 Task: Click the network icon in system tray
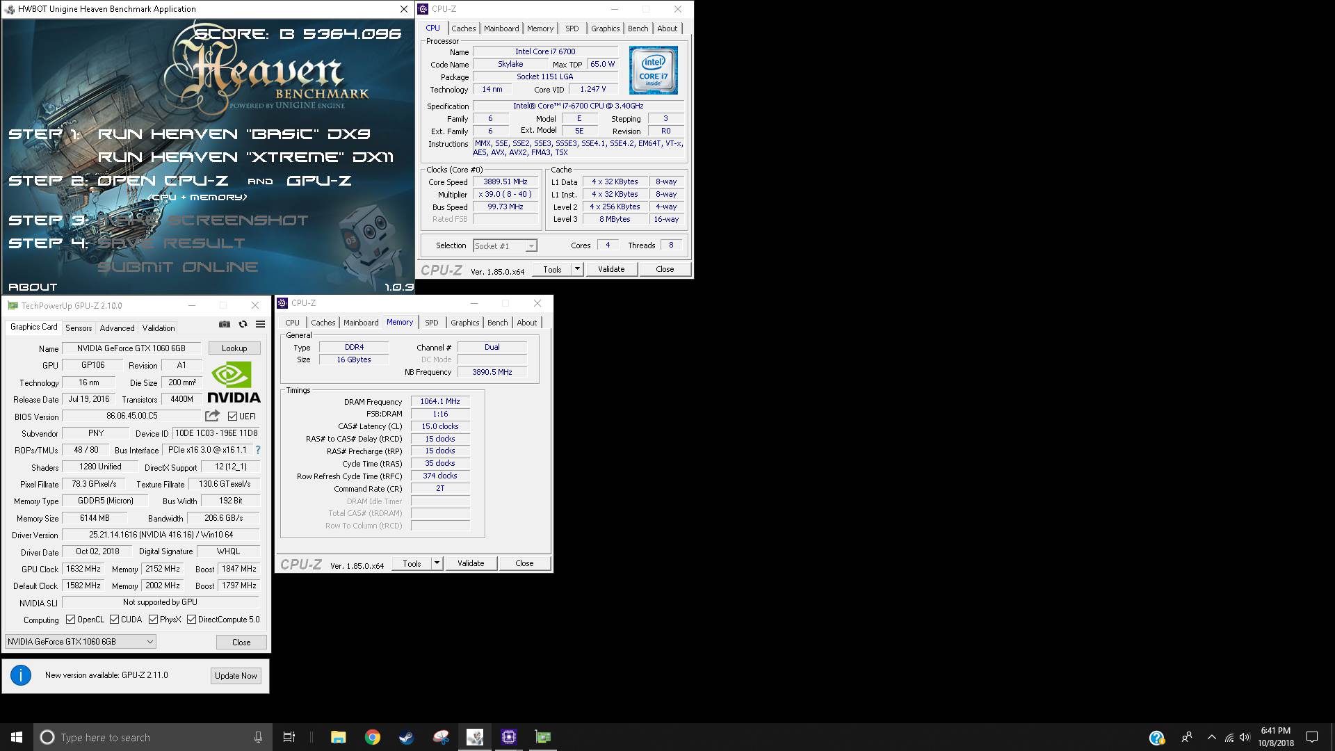(1229, 737)
